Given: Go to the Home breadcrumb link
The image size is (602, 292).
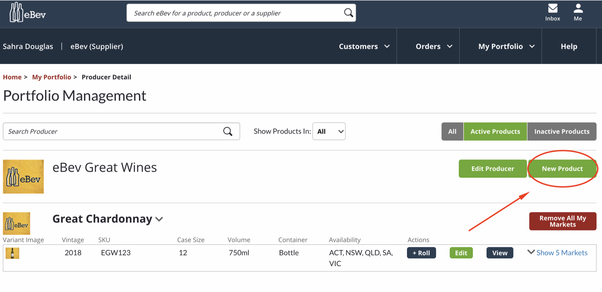Looking at the screenshot, I should pyautogui.click(x=12, y=77).
